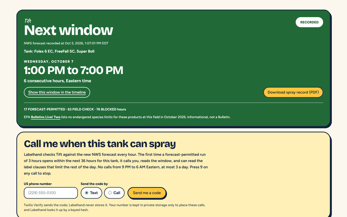Image resolution: width=347 pixels, height=217 pixels.
Task: Click the '17 FORECAST-PERMITTED' hours summary
Action: pyautogui.click(x=75, y=109)
